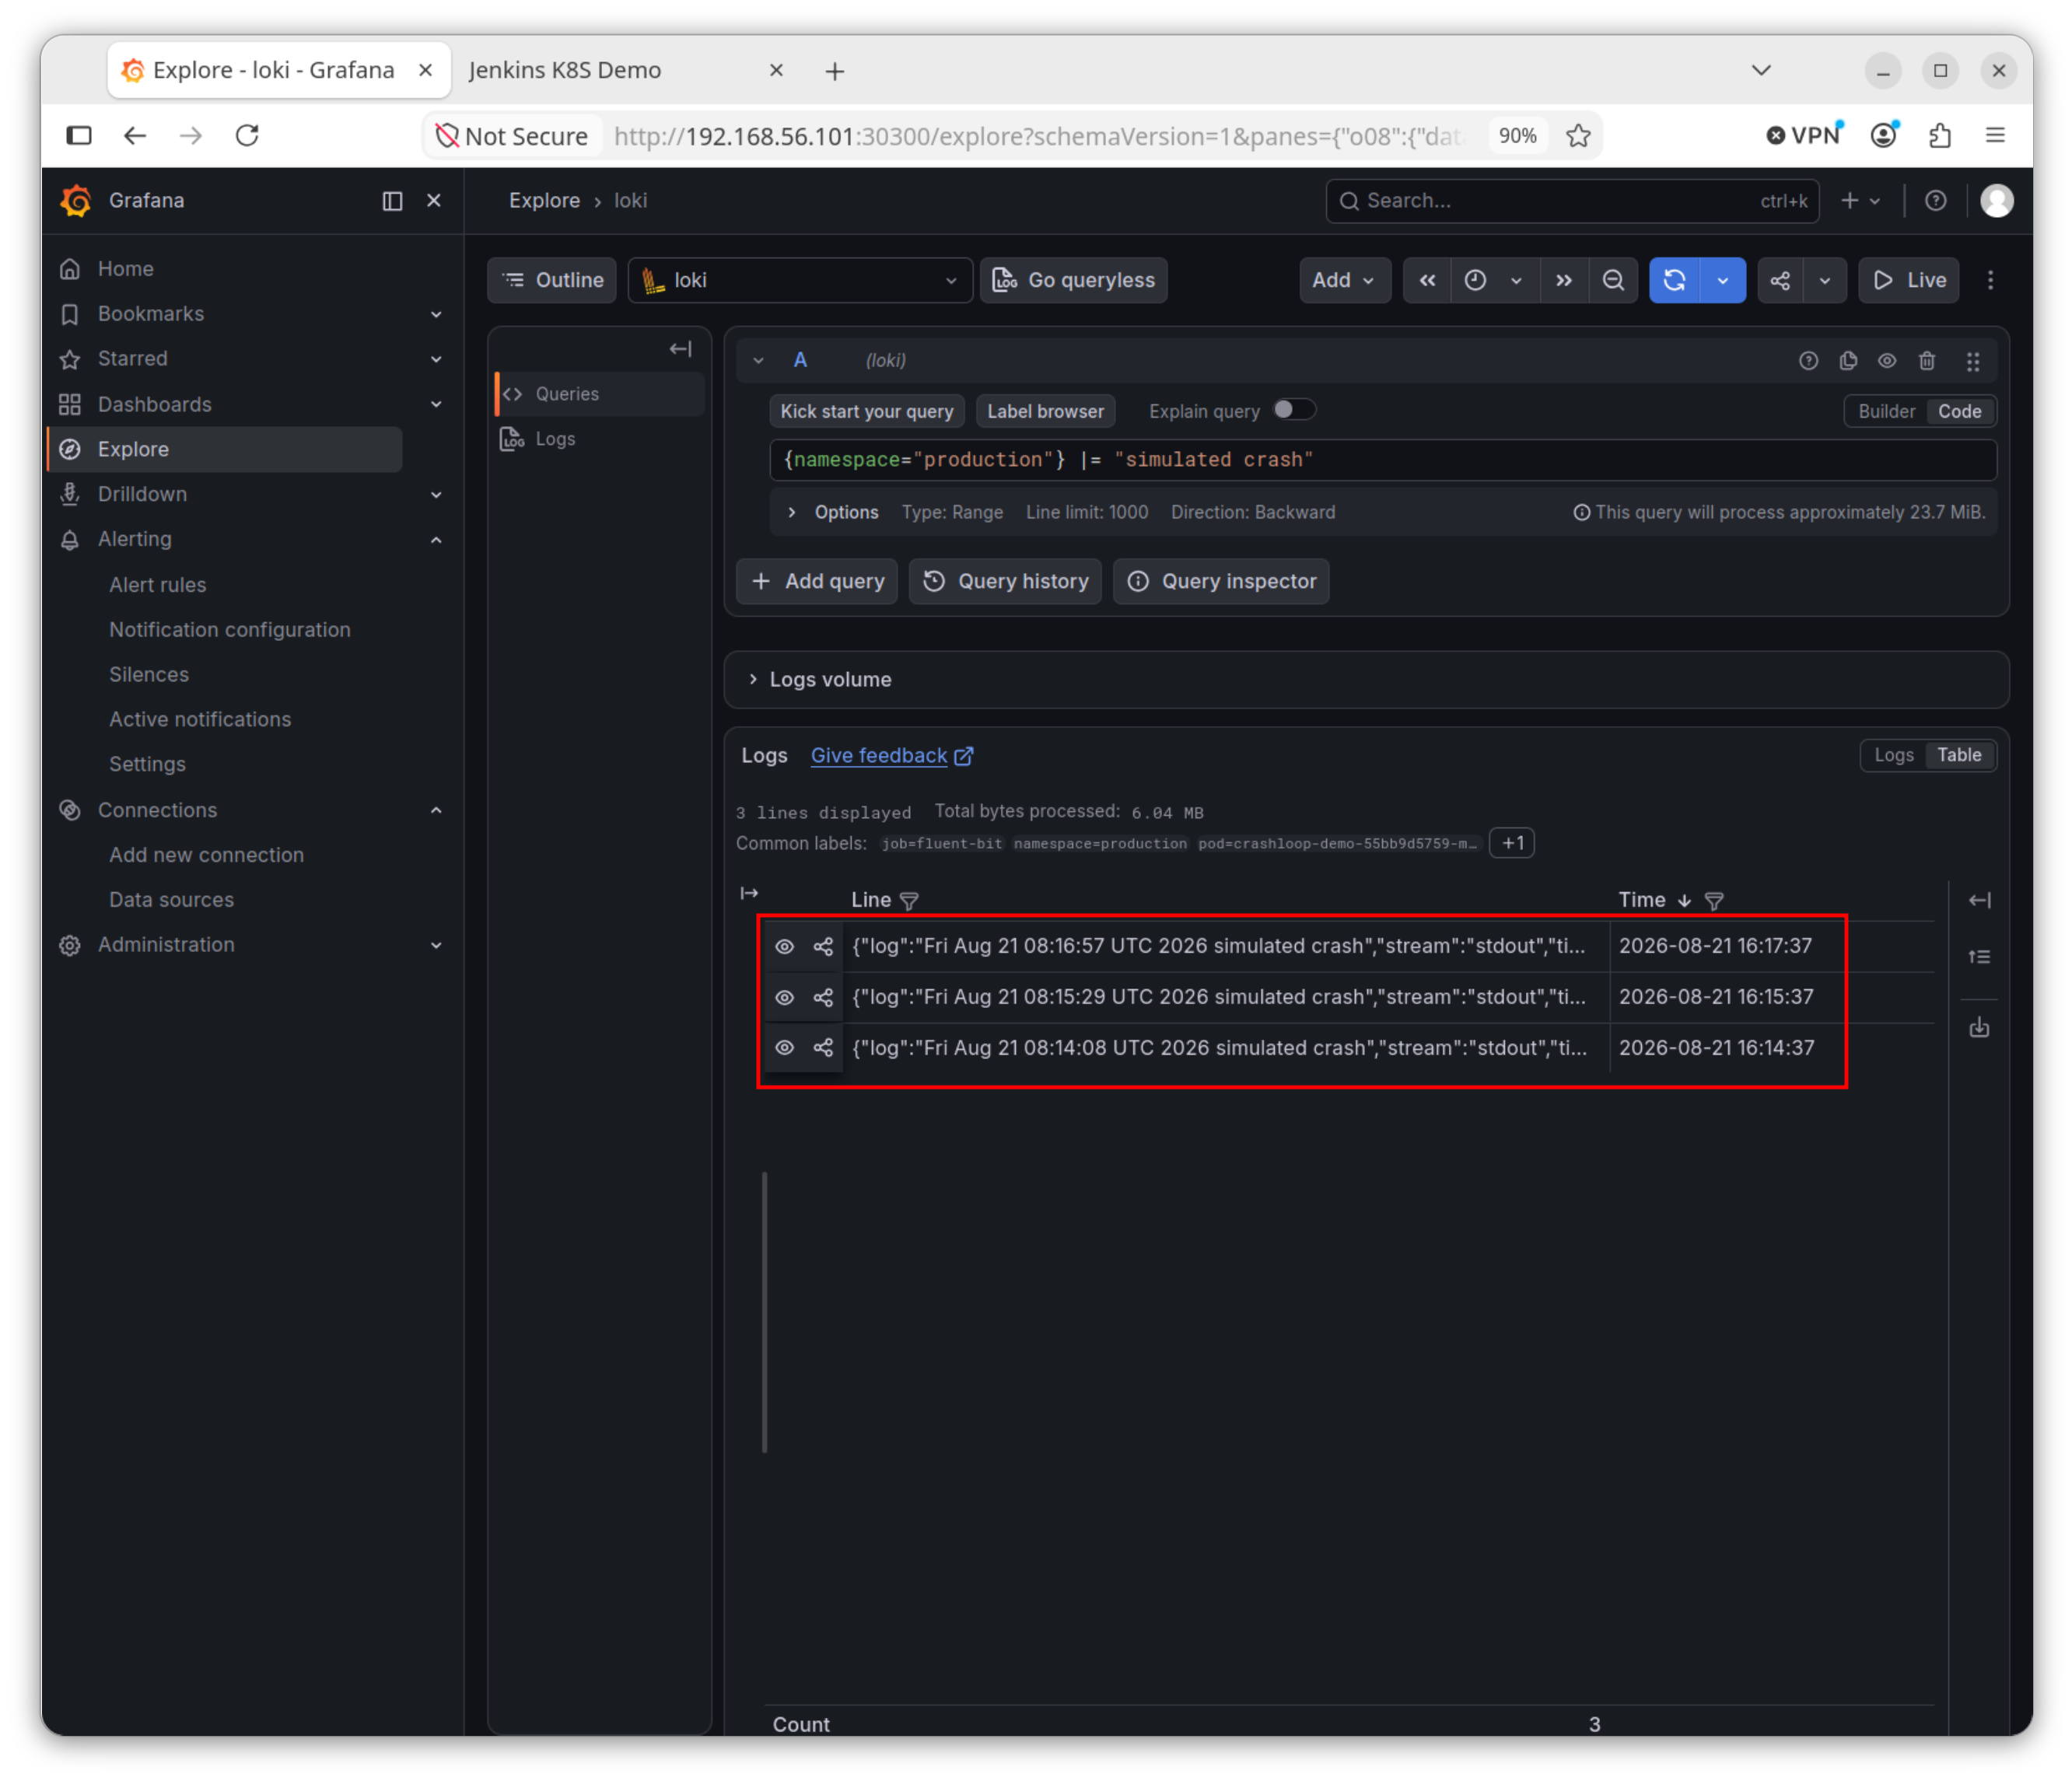The image size is (2072, 1781).
Task: Expand the Administration section
Action: pos(436,945)
